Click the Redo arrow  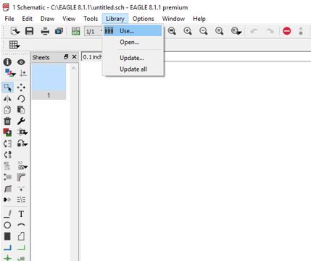point(270,31)
